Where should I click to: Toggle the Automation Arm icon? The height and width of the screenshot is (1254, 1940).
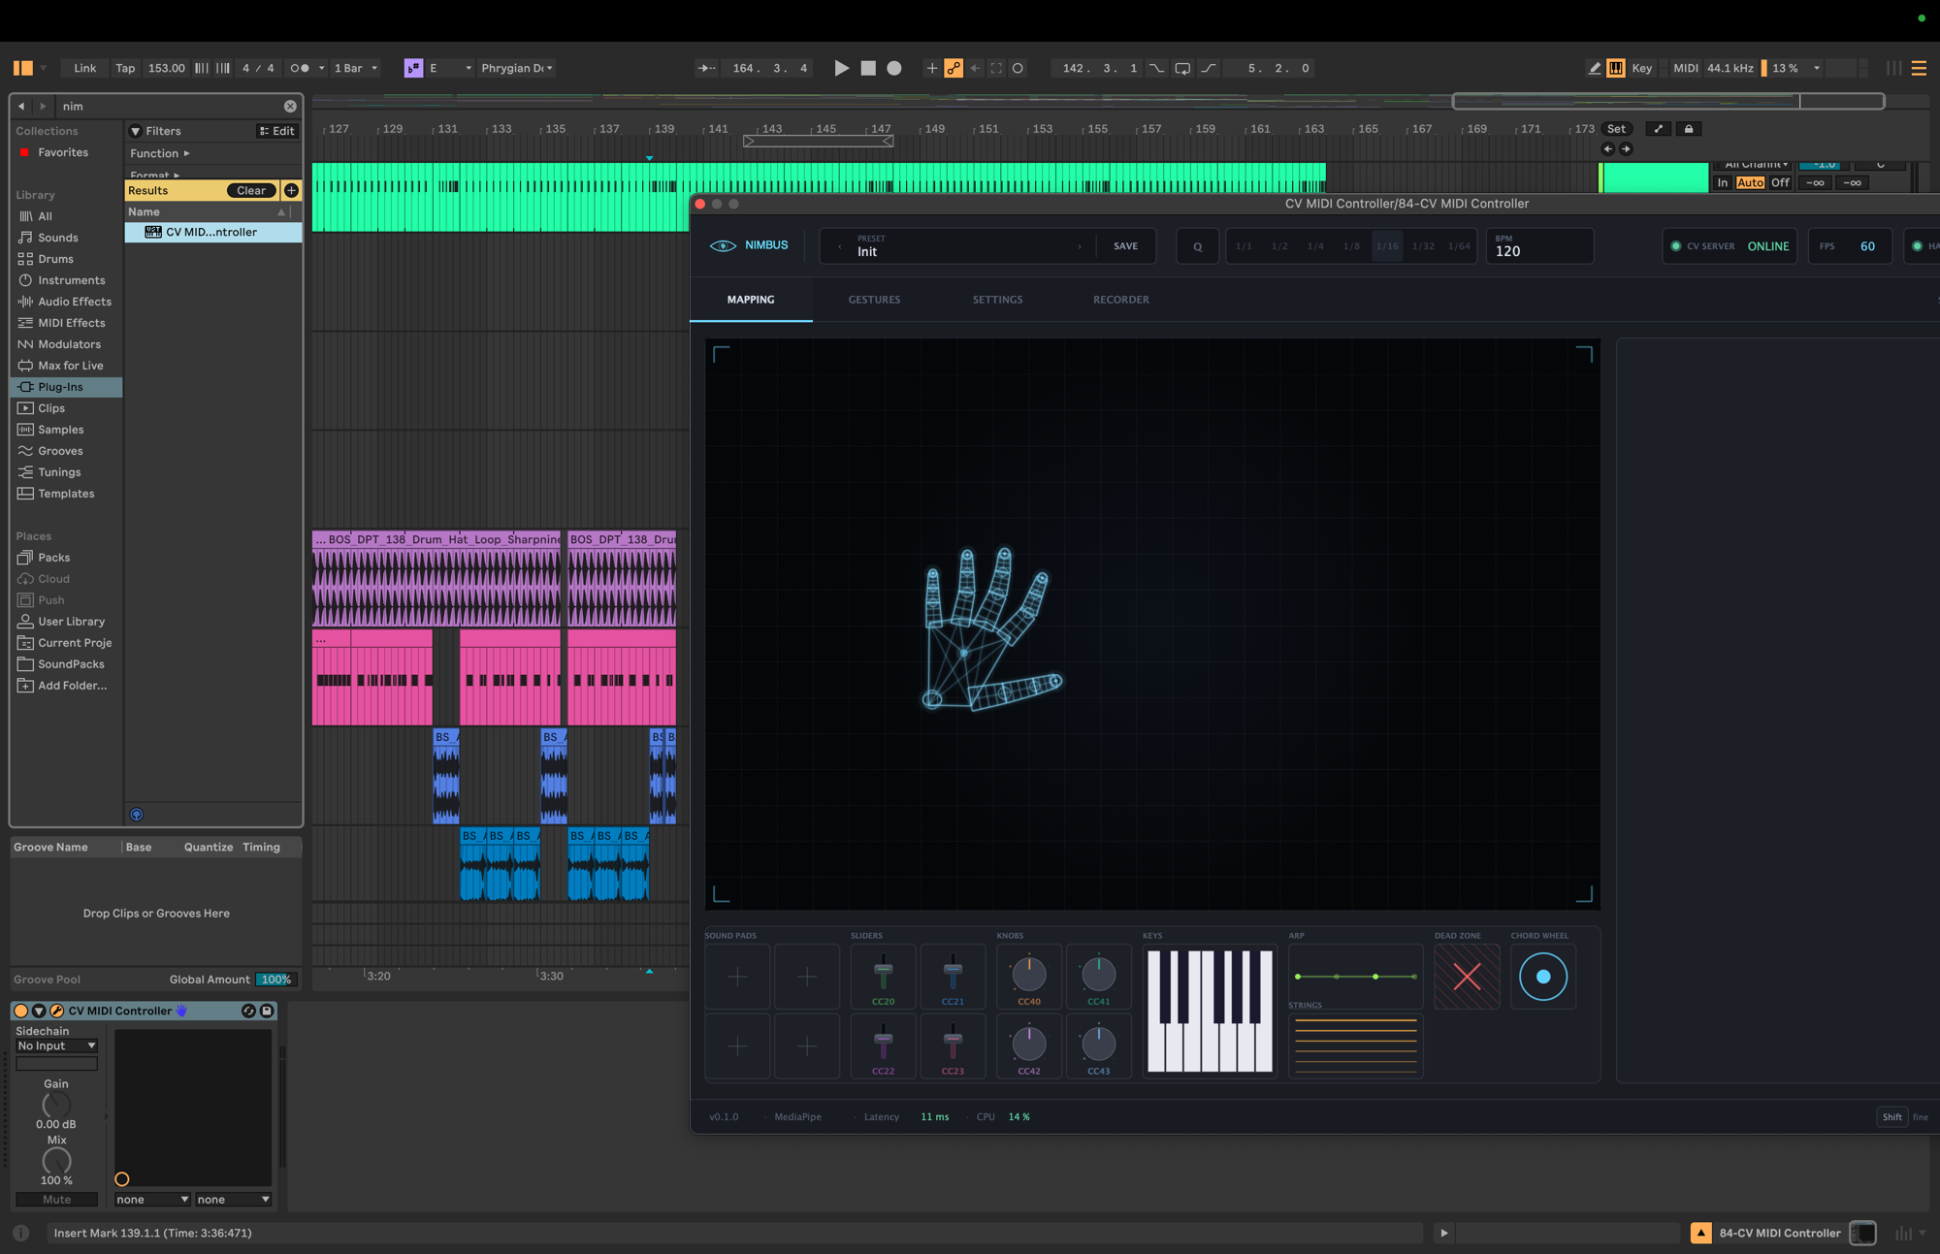(x=954, y=68)
